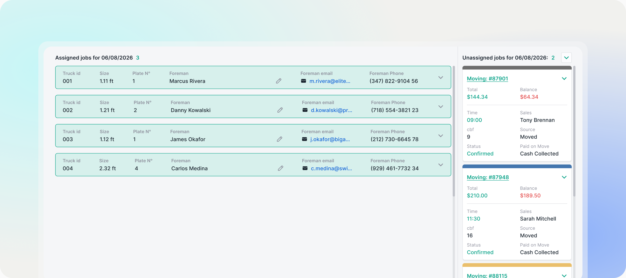Collapse job card Moving #87901
Screen dimensions: 626x278
(564, 79)
